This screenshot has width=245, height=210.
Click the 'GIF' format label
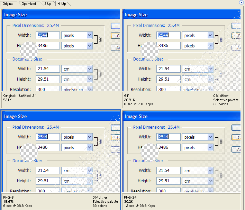tap(126, 95)
